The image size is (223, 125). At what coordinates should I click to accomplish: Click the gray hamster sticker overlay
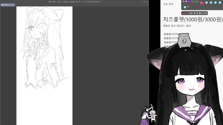(184, 40)
